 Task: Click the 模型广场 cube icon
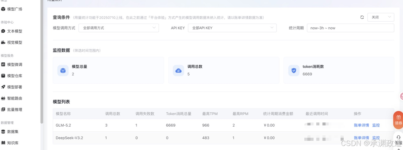3,9
